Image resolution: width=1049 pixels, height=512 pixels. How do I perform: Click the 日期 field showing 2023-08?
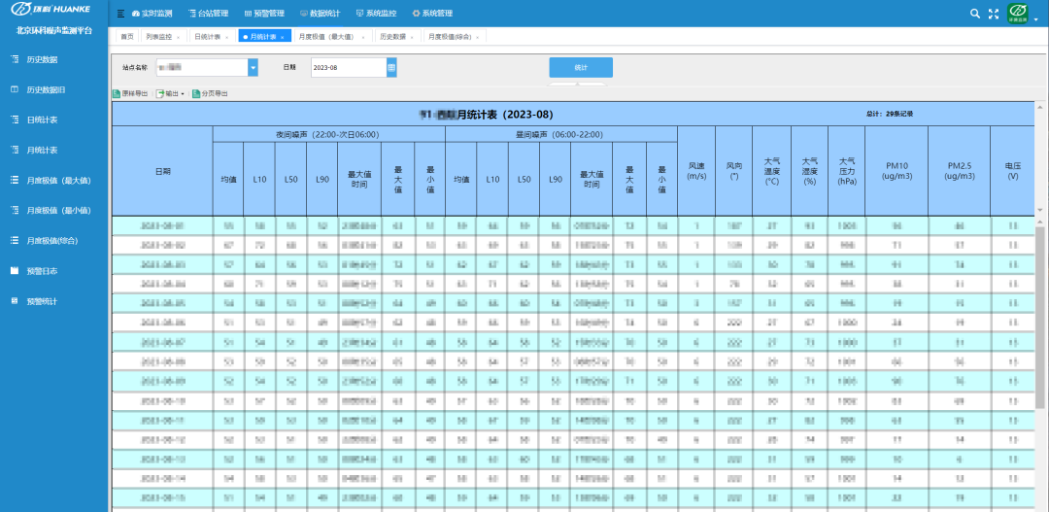[x=349, y=68]
